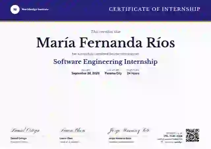The height and width of the screenshot is (149, 211).
Task: Click the duration value '24 Hours'
Action: (133, 73)
